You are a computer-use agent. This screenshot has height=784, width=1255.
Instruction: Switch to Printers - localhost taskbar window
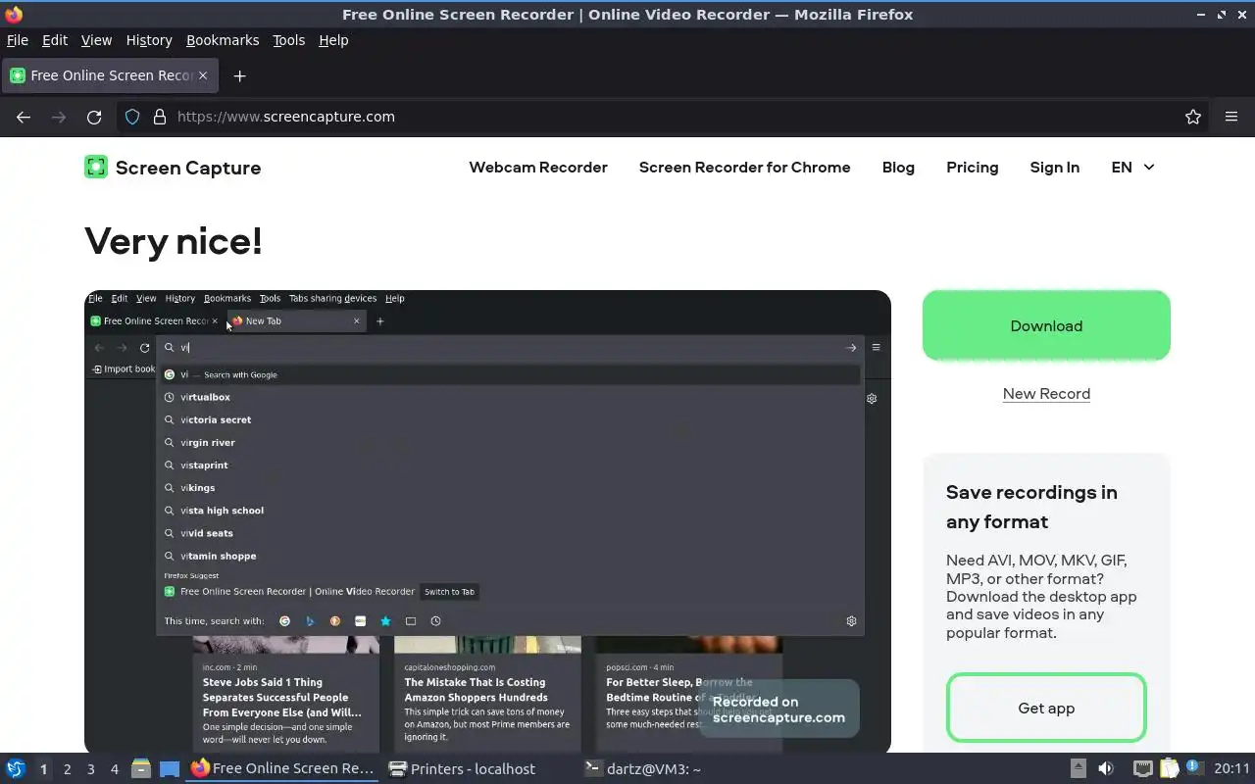[463, 769]
